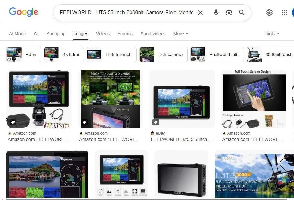Click product tag icon on eBay image
The width and height of the screenshot is (294, 200).
tap(156, 122)
